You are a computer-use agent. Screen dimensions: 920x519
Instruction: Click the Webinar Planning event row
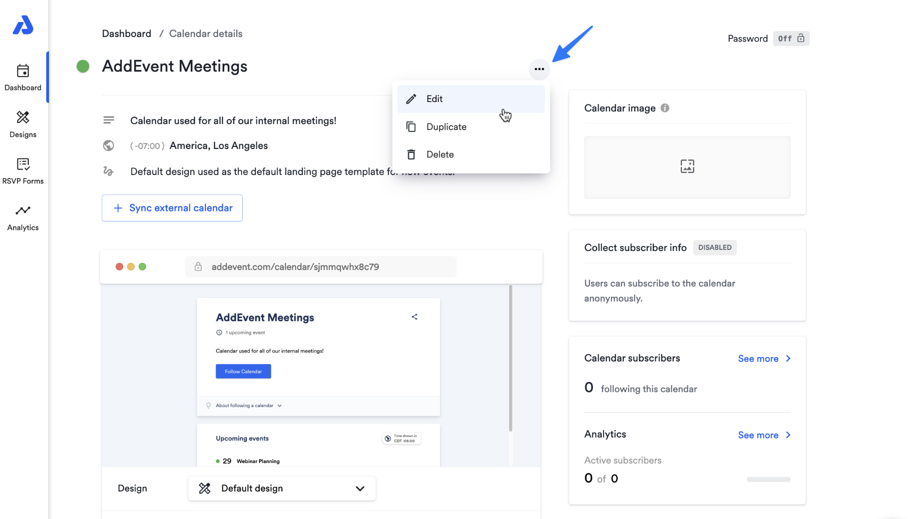coord(248,461)
